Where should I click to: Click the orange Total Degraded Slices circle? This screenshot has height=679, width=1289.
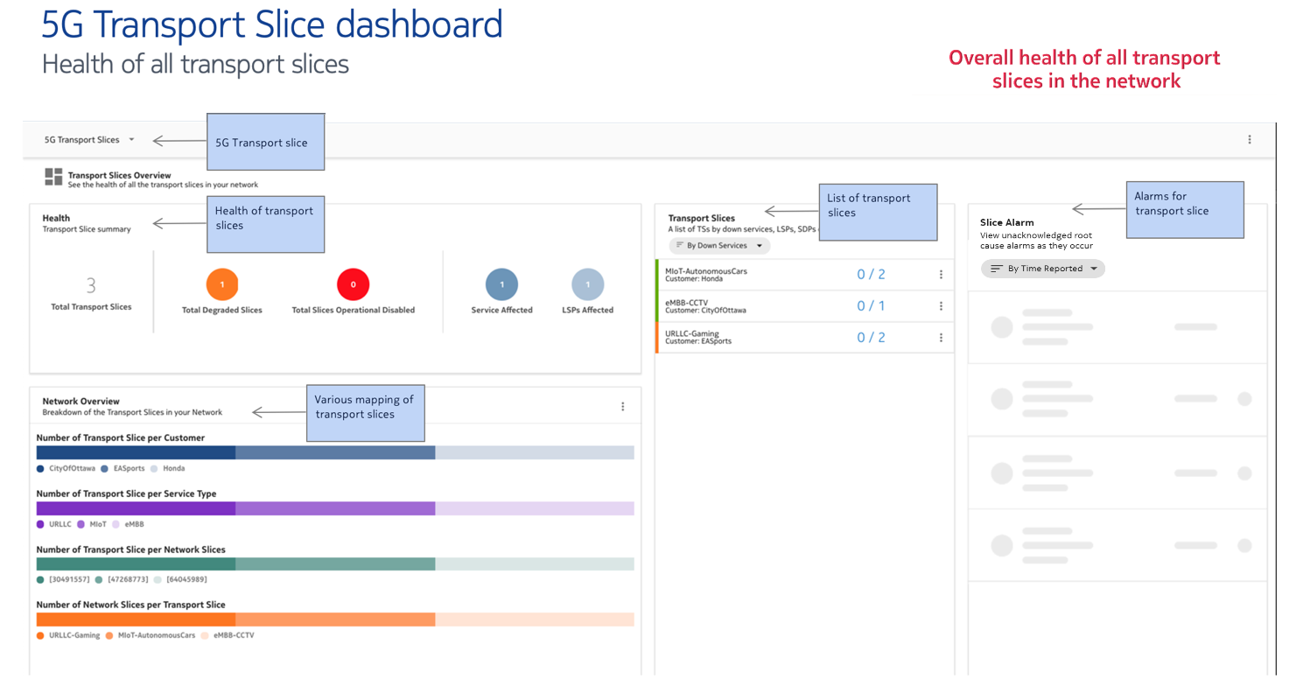[222, 284]
